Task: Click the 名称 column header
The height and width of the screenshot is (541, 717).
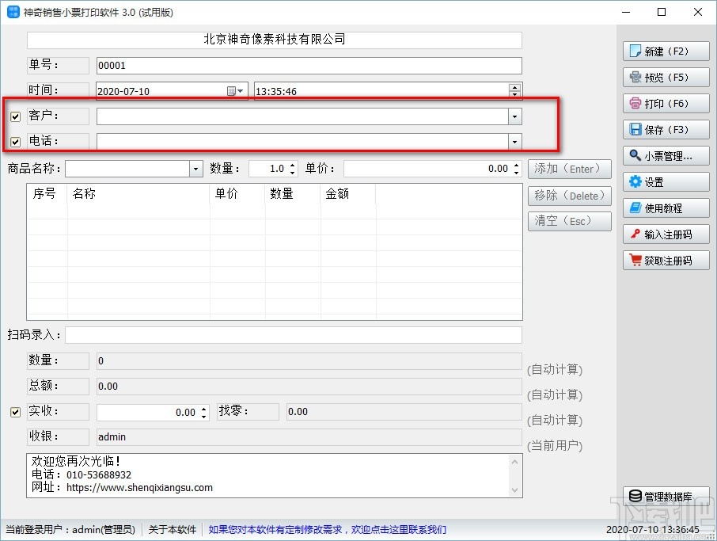Action: pos(138,193)
